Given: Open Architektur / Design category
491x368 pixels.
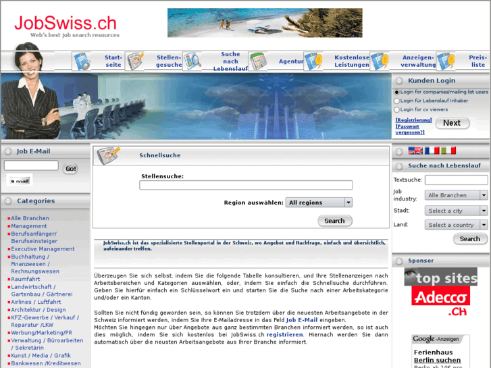Looking at the screenshot, I should 38,309.
